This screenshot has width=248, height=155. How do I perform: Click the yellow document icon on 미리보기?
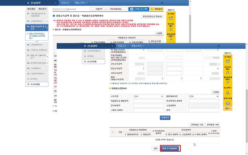tap(152, 9)
